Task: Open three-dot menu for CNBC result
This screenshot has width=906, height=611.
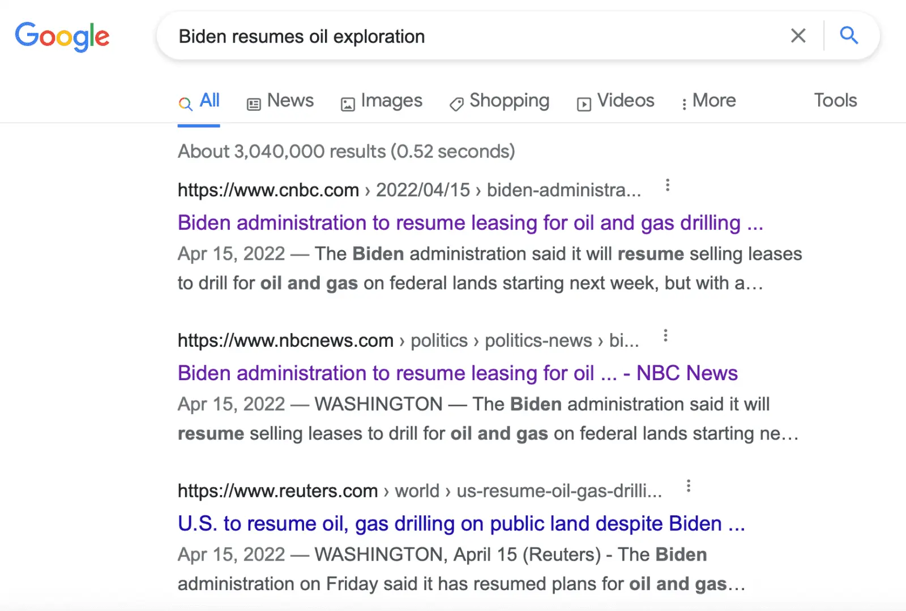Action: (x=668, y=186)
